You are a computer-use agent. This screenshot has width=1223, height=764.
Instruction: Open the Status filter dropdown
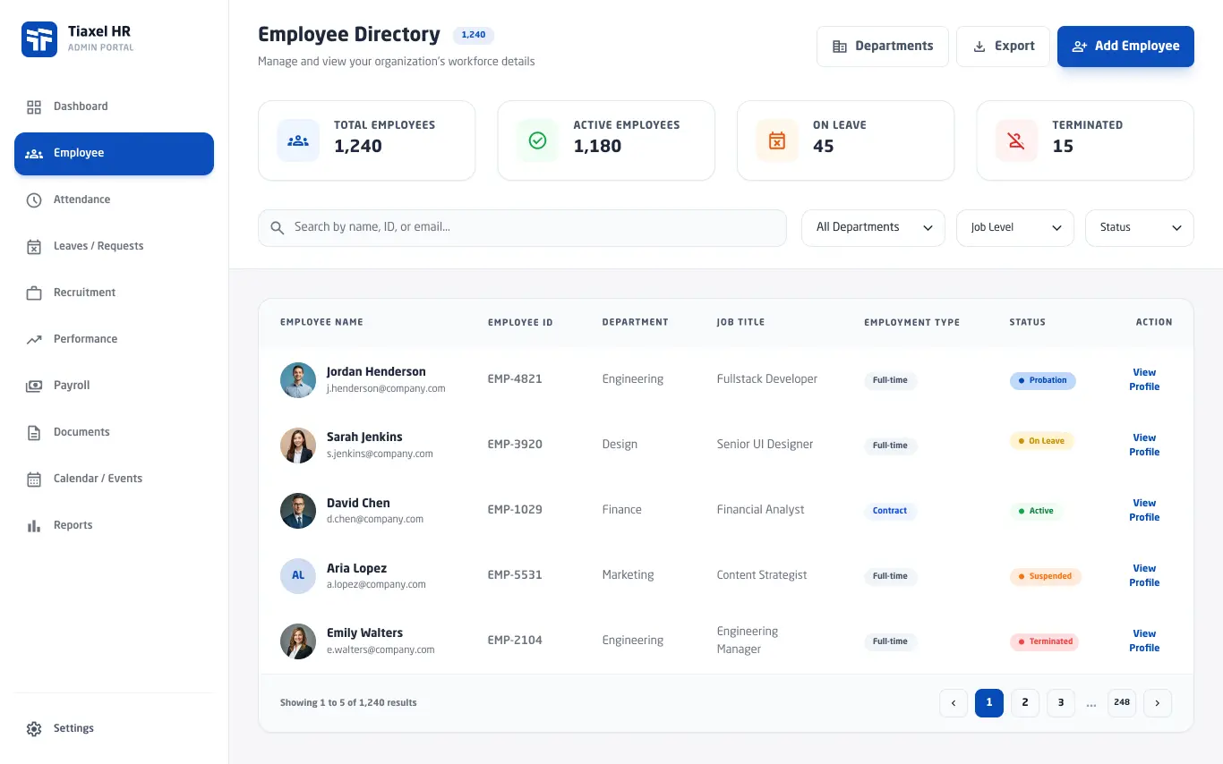point(1140,228)
